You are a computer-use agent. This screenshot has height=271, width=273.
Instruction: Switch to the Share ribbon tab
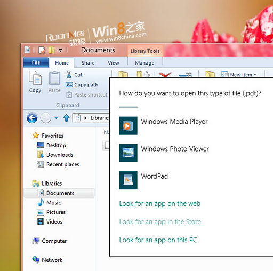[x=88, y=63]
